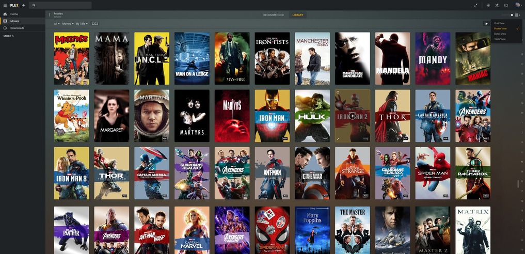Open the hamburger menu beside the Plex logo
This screenshot has width=525, height=254.
tap(5, 5)
